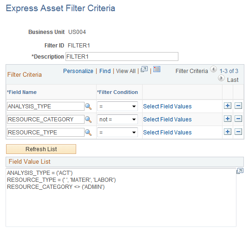Click Last link in grid navigation
Screen dimensions: 249x233
click(233, 80)
